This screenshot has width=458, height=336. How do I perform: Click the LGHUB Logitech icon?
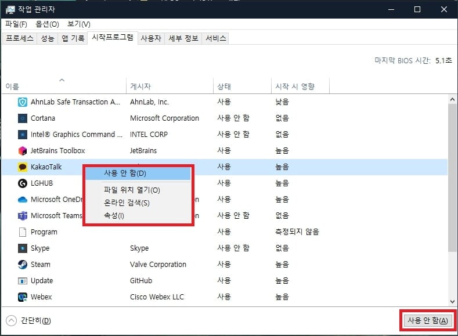(x=23, y=183)
